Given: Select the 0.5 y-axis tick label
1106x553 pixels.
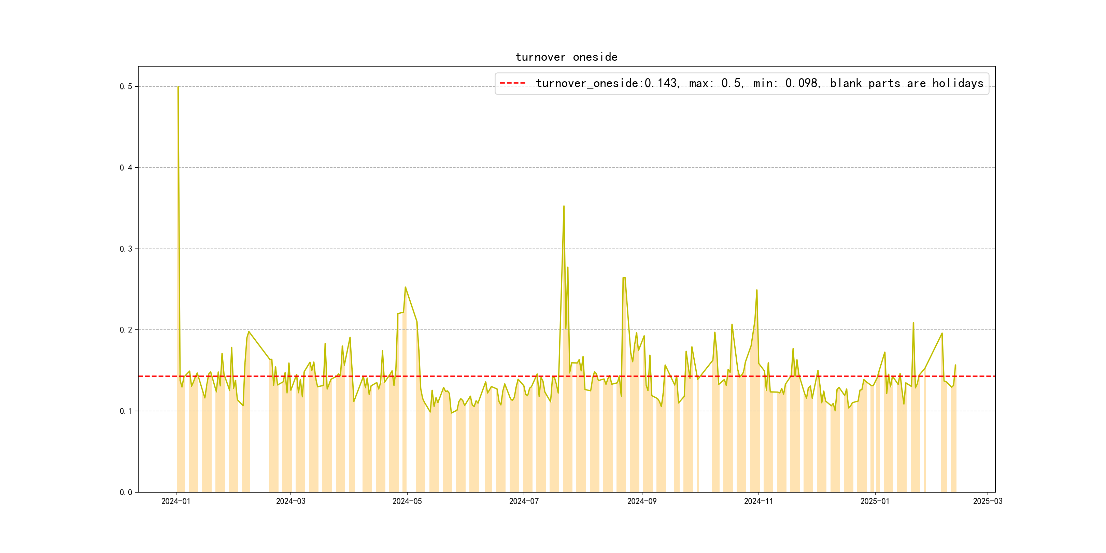Looking at the screenshot, I should (x=126, y=87).
